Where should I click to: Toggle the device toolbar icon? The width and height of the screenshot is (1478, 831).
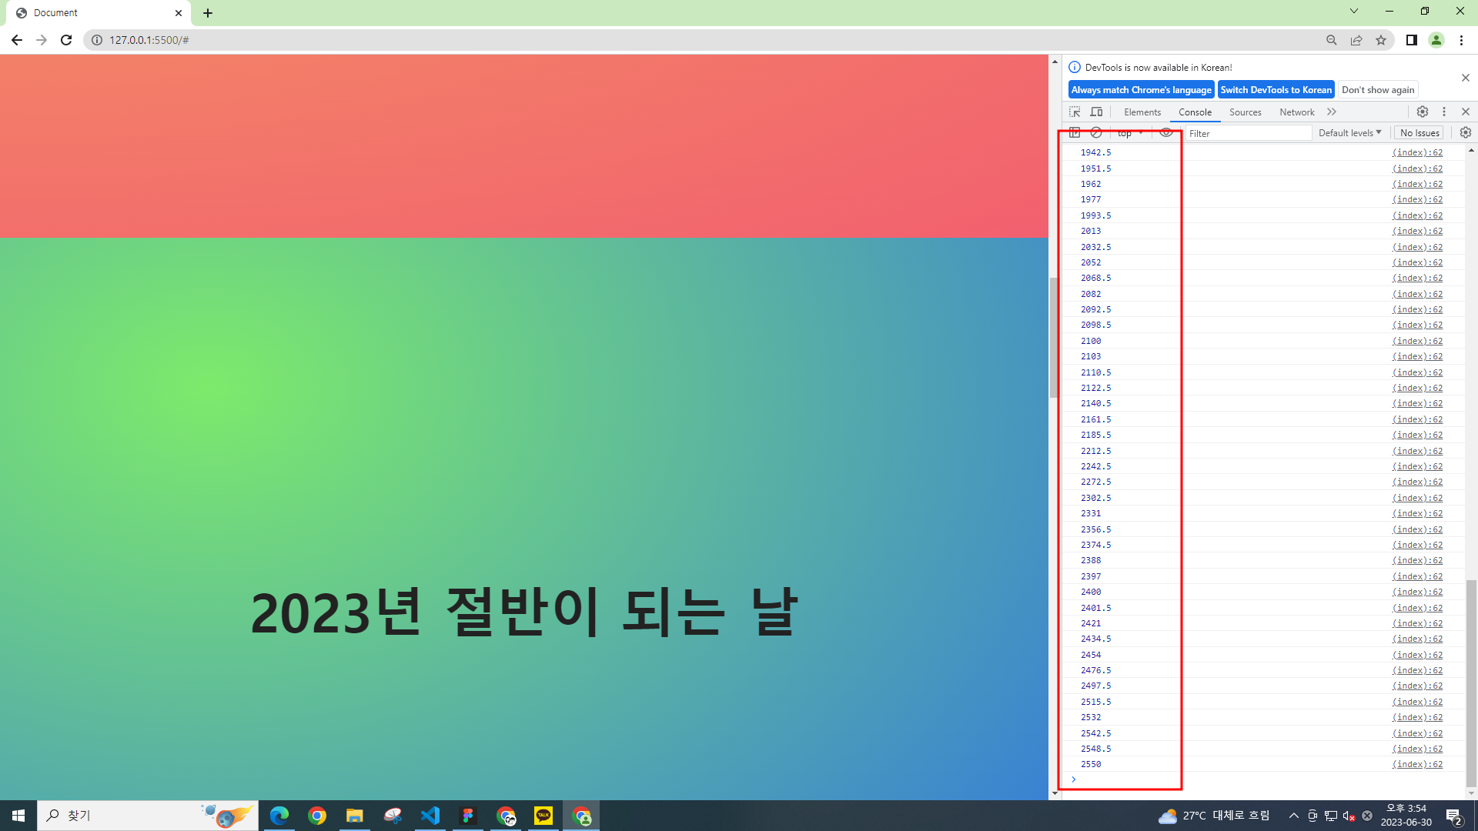[1096, 112]
